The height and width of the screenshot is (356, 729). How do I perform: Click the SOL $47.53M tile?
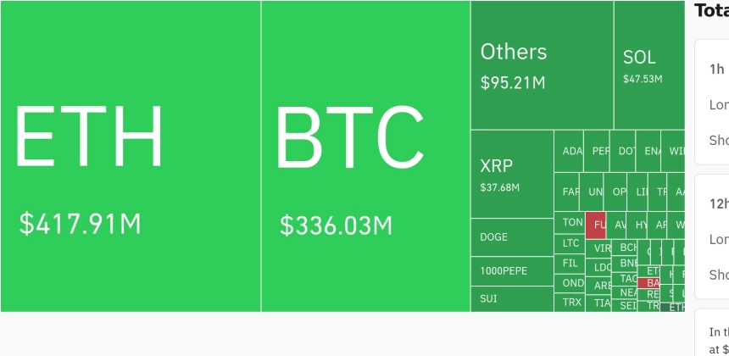[649, 65]
